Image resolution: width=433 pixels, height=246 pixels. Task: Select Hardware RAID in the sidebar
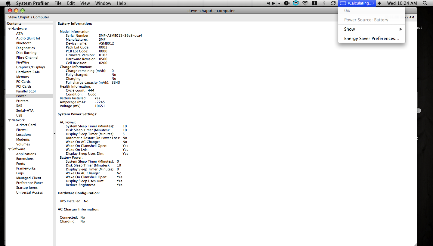tap(28, 72)
